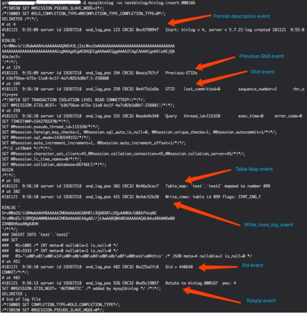The height and width of the screenshot is (313, 307).
Task: Click the Format description event label
Action: point(241,16)
